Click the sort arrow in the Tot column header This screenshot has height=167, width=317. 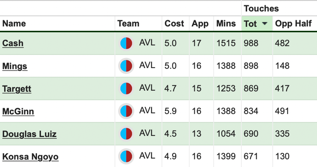coord(265,24)
